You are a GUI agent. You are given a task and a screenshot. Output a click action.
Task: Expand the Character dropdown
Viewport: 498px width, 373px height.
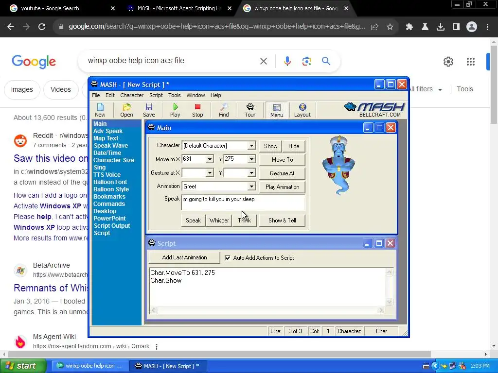point(251,146)
